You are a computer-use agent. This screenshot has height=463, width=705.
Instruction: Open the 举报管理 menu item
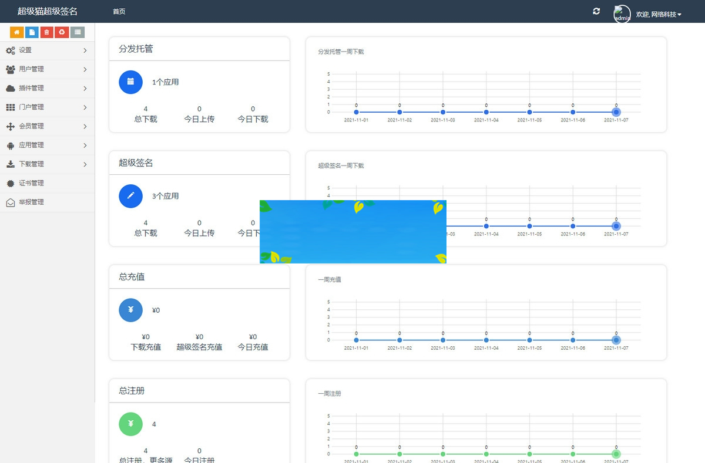[32, 202]
